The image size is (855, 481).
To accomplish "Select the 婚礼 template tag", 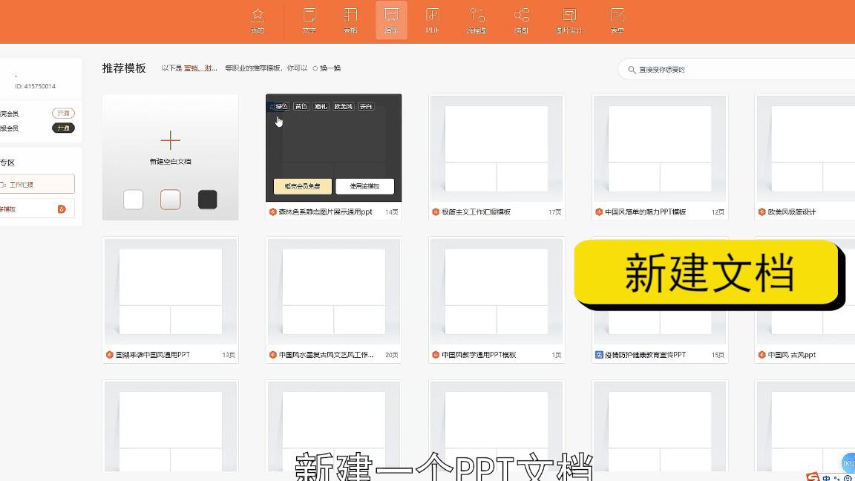I will 322,106.
